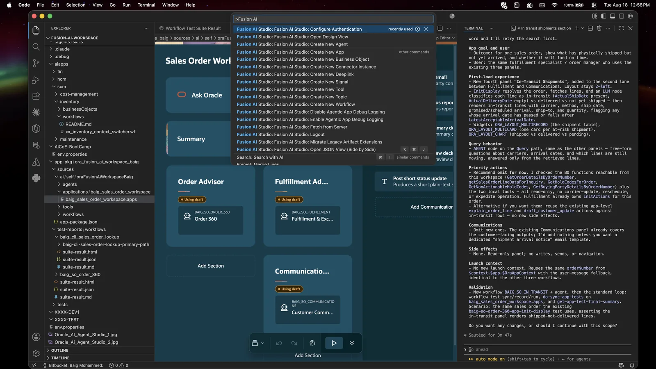Image resolution: width=656 pixels, height=369 pixels.
Task: Click Add Section below Order Advisor
Action: 211,266
